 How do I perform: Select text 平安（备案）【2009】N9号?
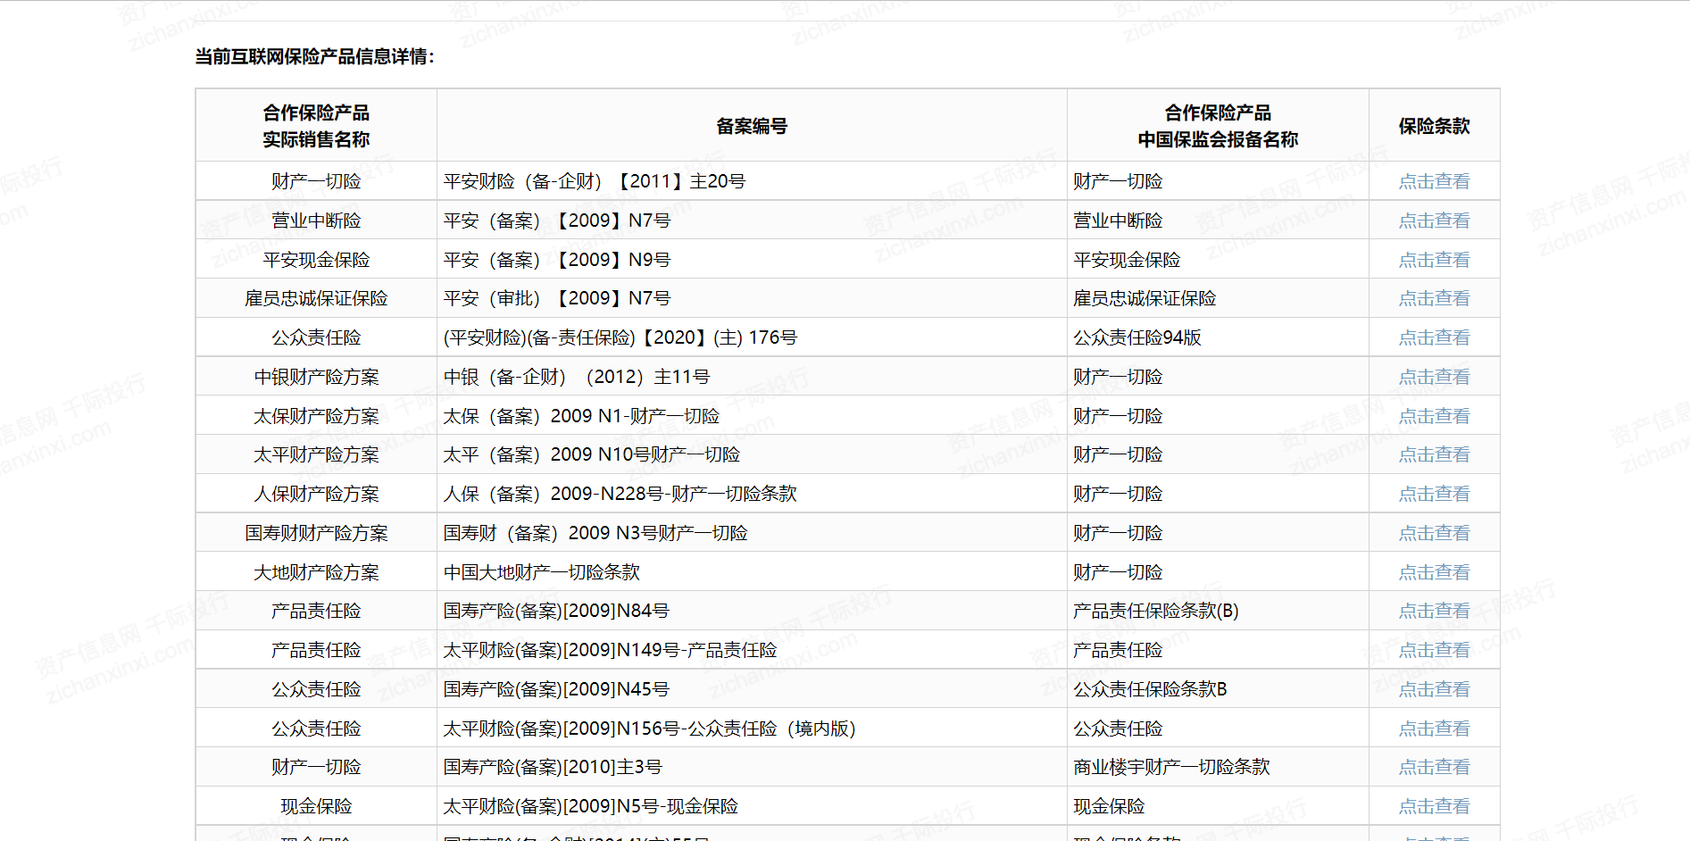click(557, 260)
